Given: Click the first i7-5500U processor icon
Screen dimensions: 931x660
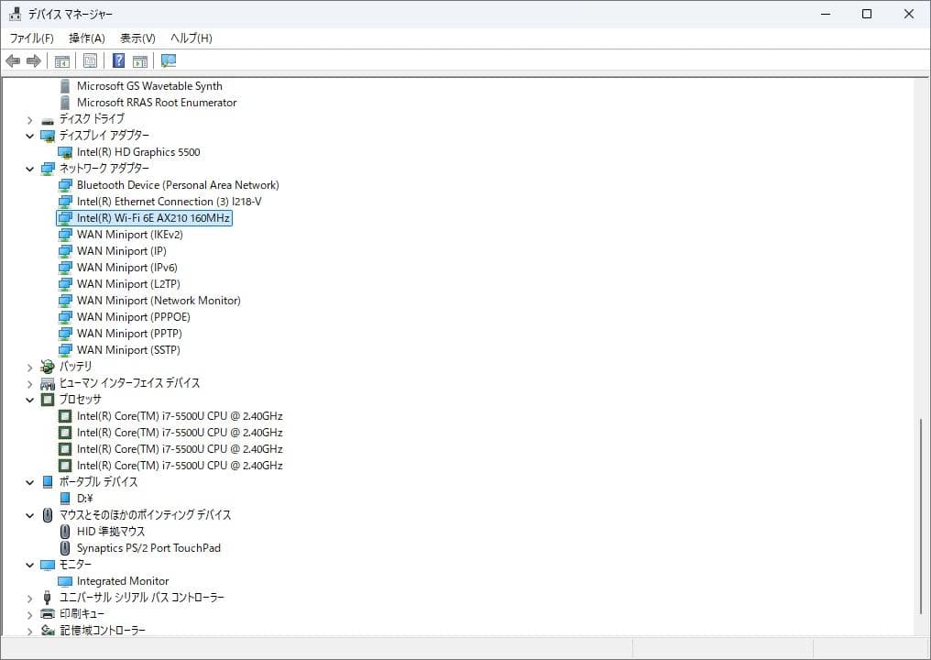Looking at the screenshot, I should tap(65, 416).
